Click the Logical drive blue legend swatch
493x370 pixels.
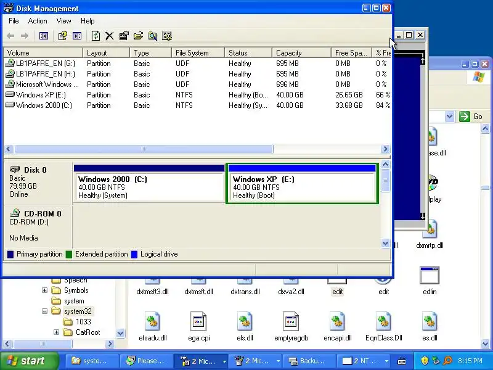[134, 254]
